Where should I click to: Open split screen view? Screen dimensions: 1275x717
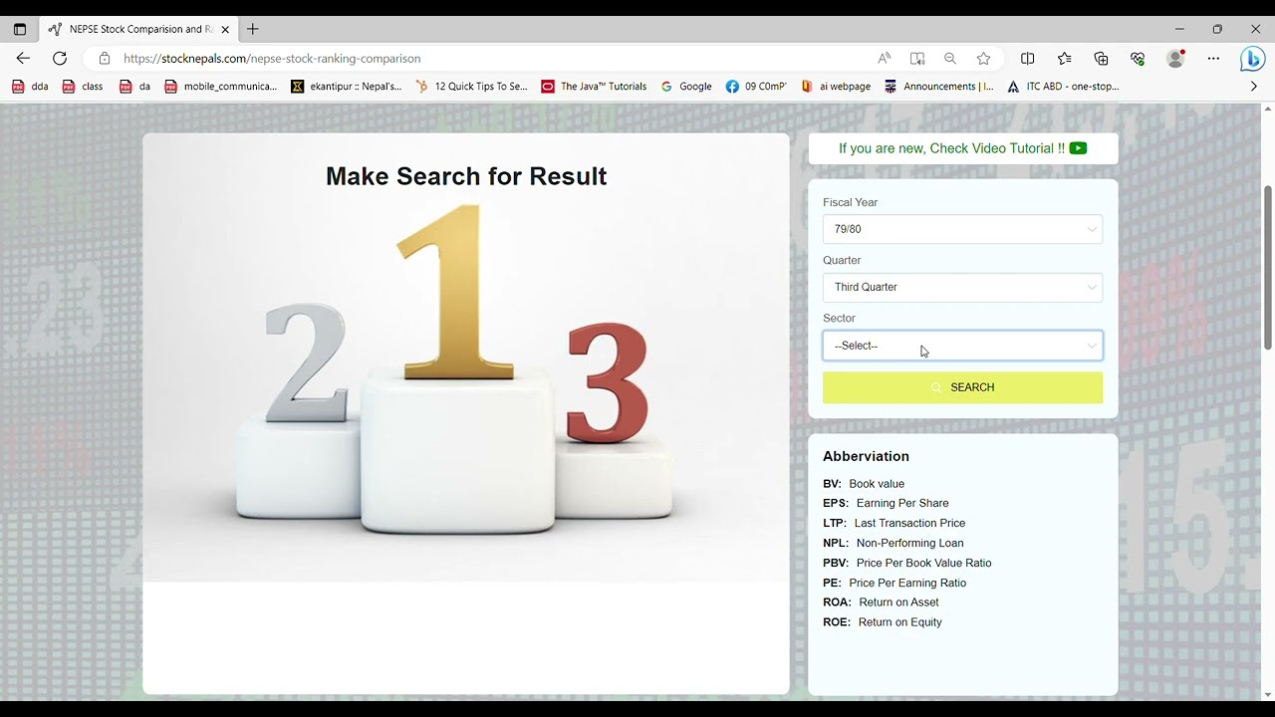pos(1028,59)
